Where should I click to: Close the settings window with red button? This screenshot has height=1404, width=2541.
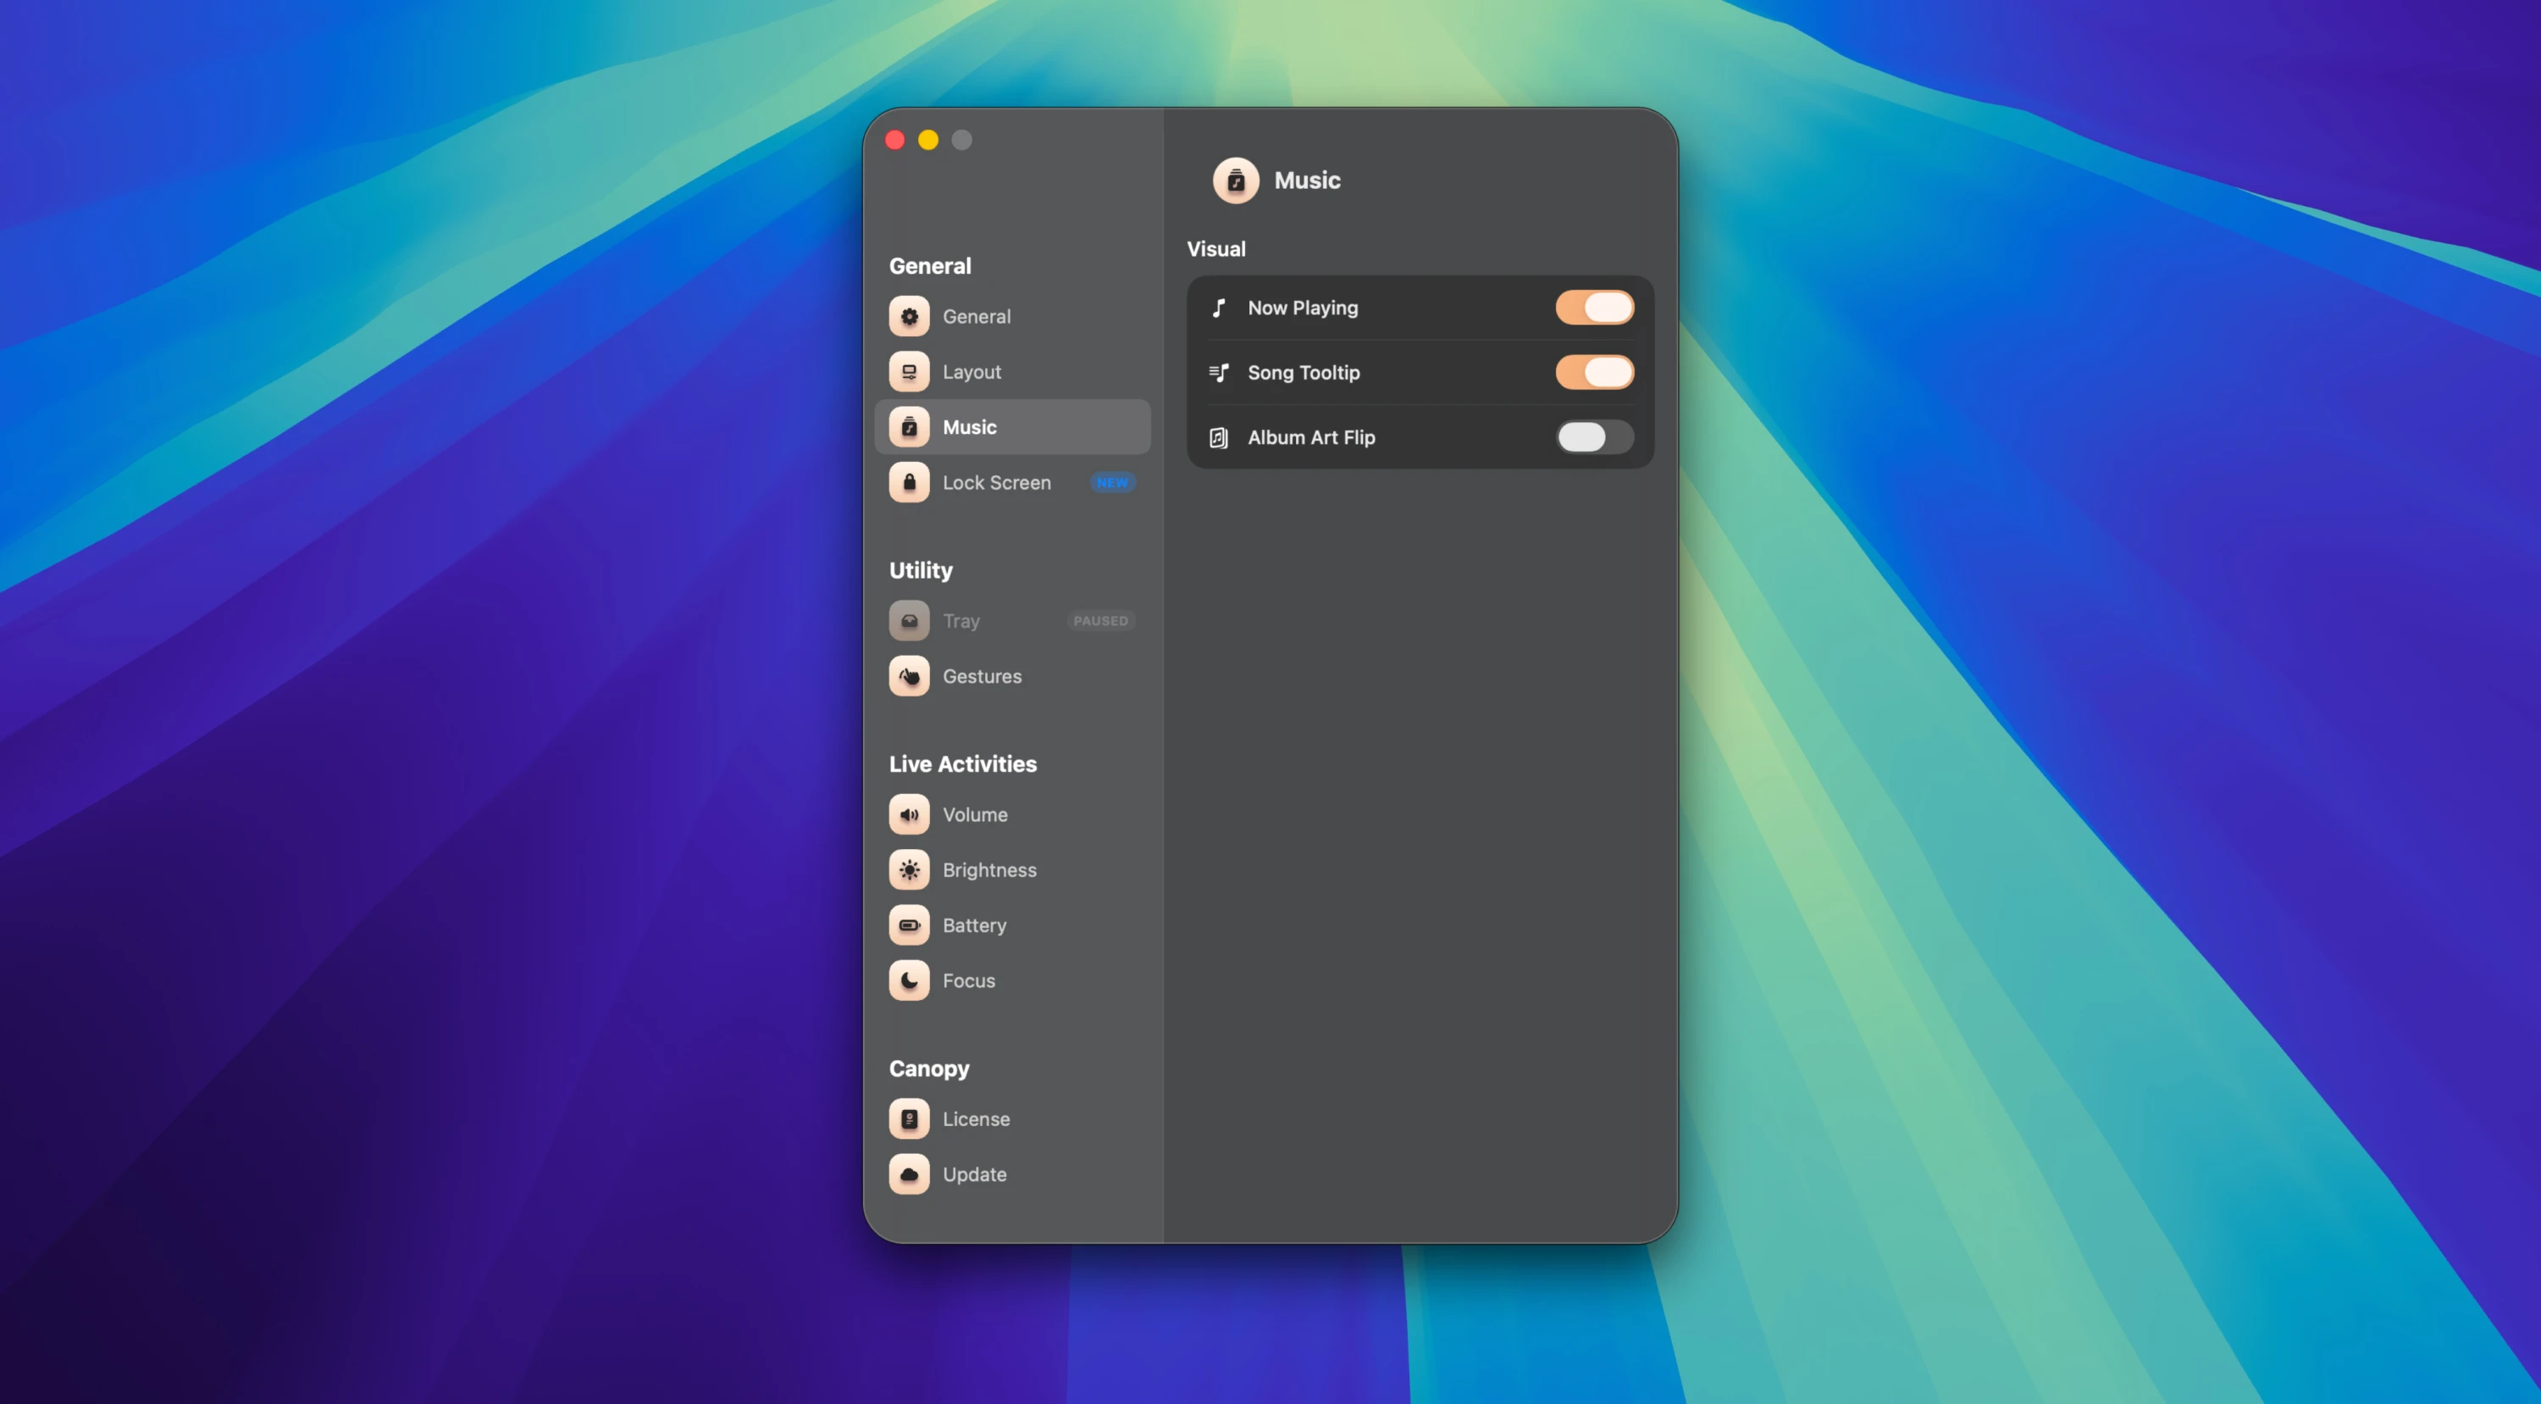pos(894,140)
